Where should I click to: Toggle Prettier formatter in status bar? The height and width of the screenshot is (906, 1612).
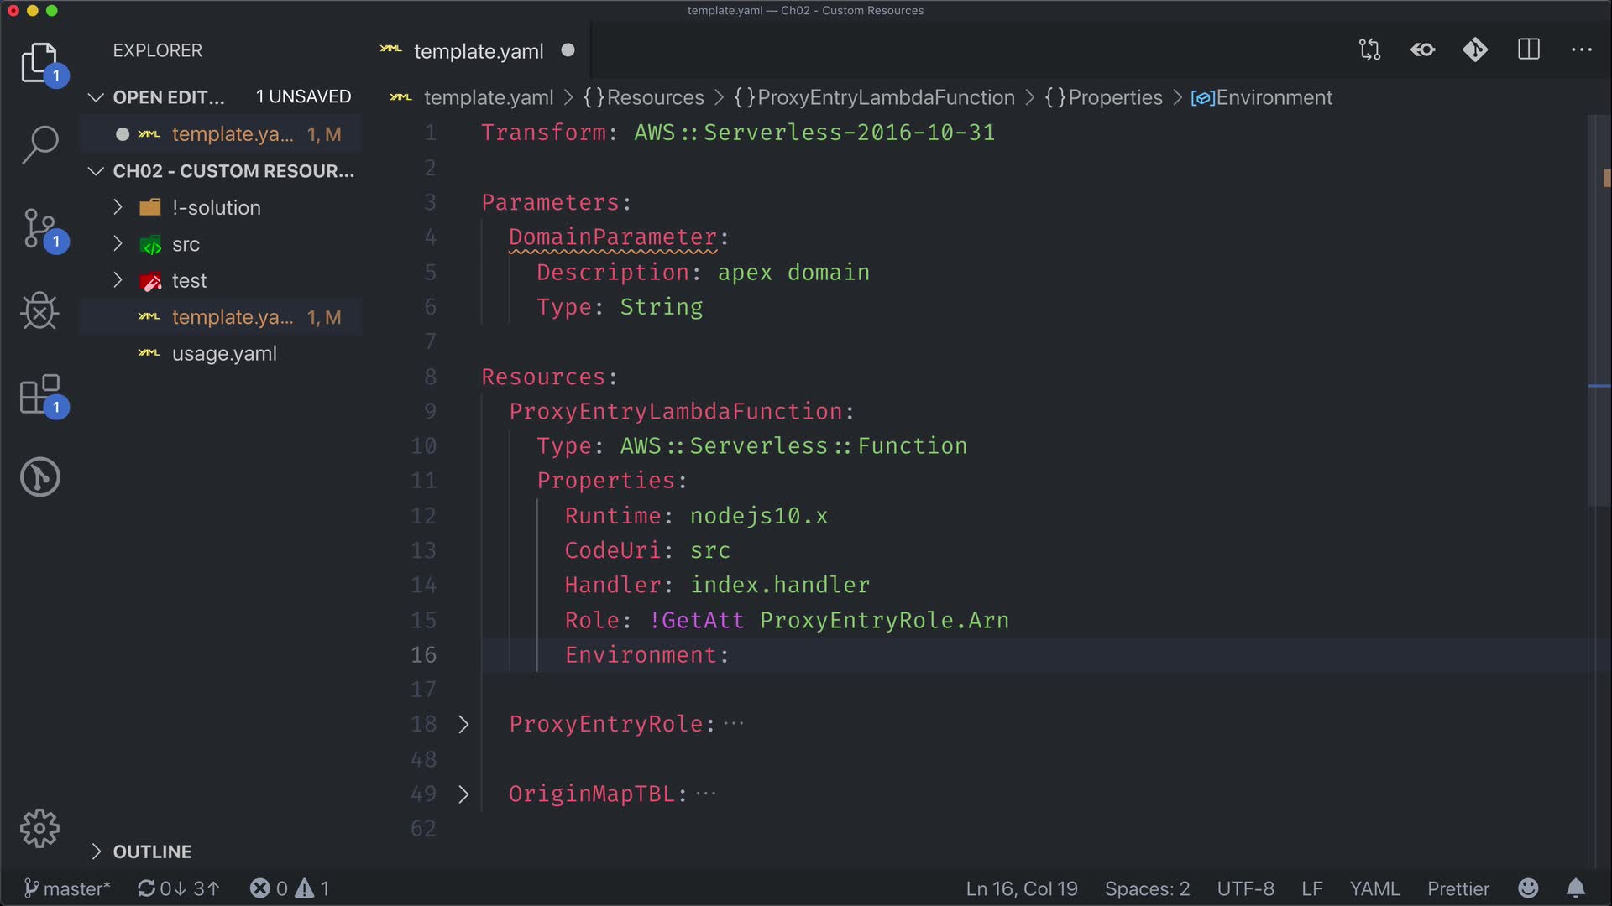click(1458, 888)
